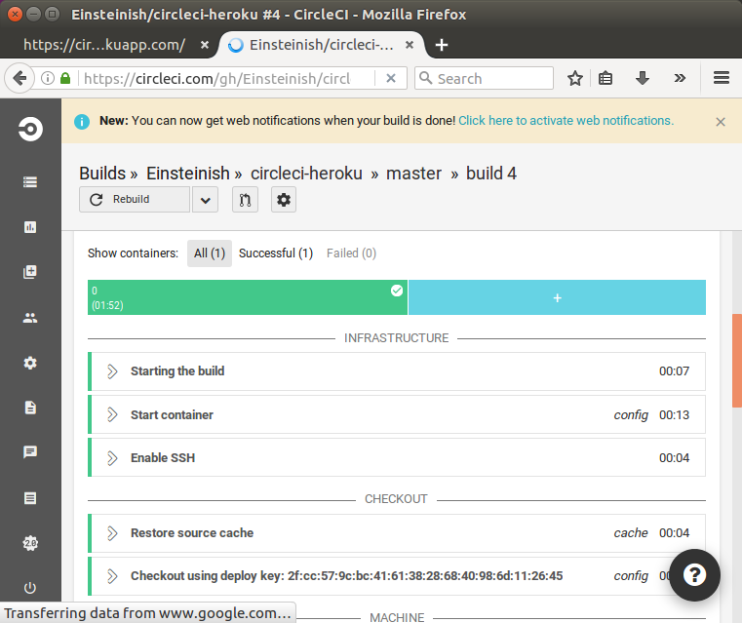The image size is (742, 623).
Task: Open the Changelog list sidebar icon
Action: [x=30, y=498]
